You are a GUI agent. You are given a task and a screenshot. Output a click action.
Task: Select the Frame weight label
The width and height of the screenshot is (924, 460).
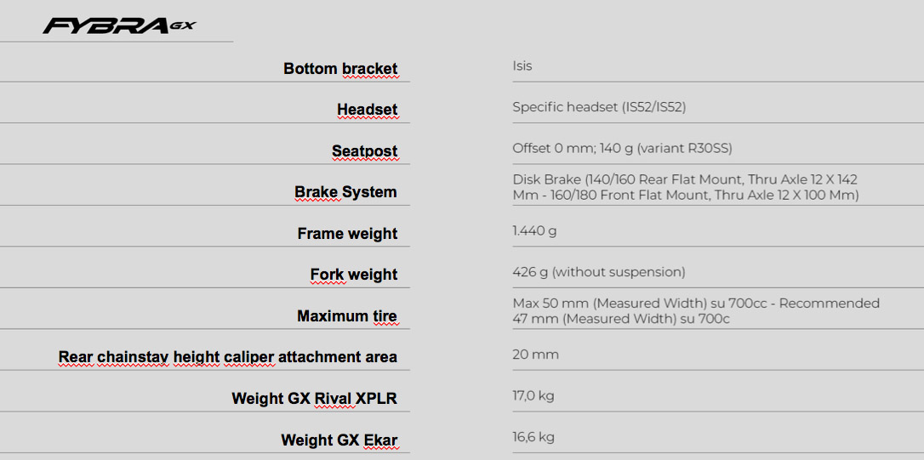[347, 233]
